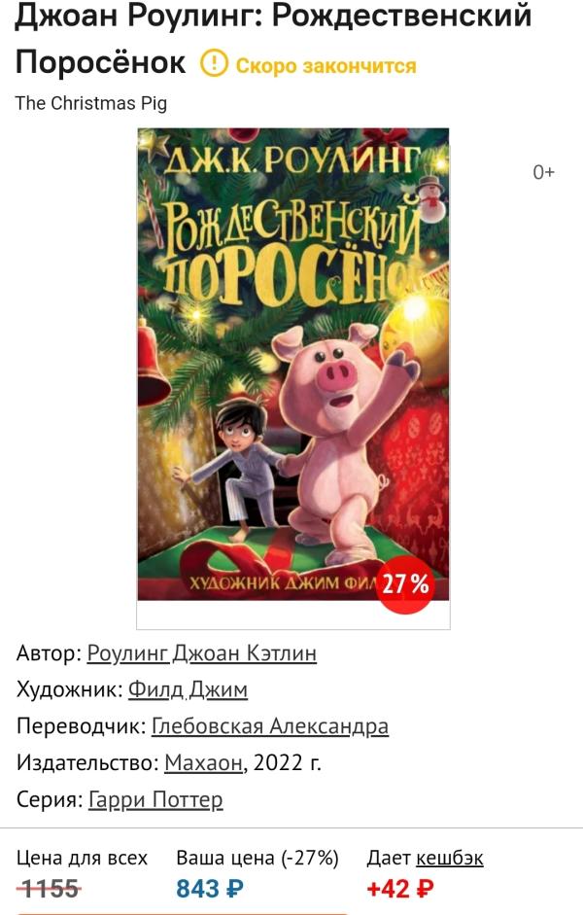Open illustrator link Филд Джим
Viewport: 583px width, 915px height.
(188, 689)
